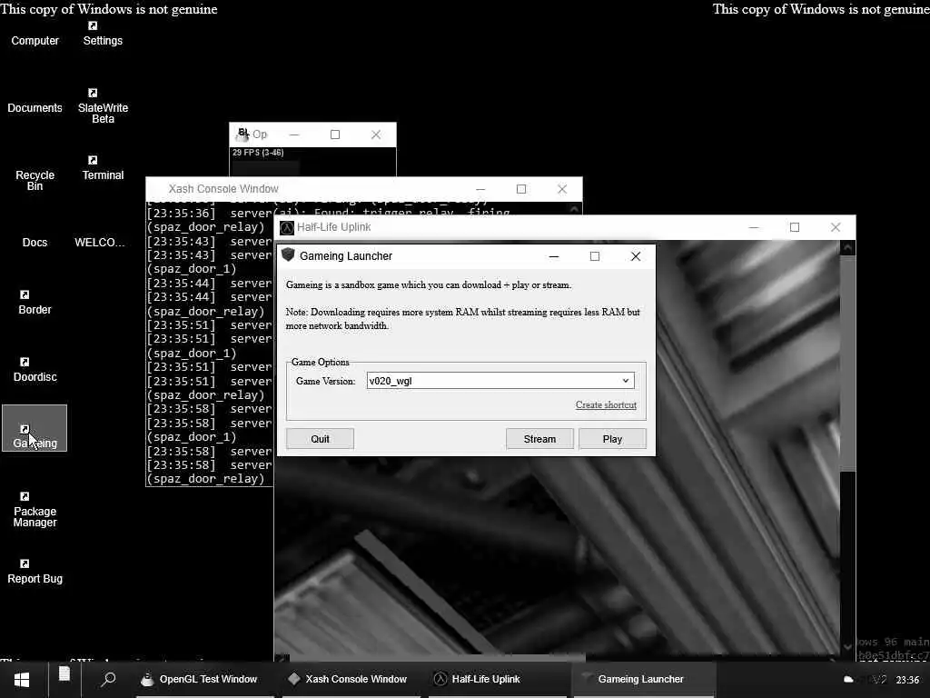
Task: Click the cloud icon in system tray
Action: [x=849, y=680]
